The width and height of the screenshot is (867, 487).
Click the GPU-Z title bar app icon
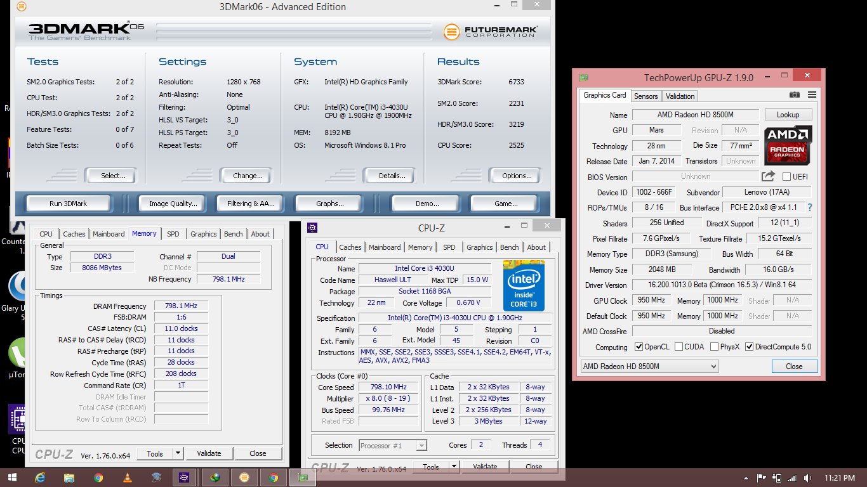[584, 77]
